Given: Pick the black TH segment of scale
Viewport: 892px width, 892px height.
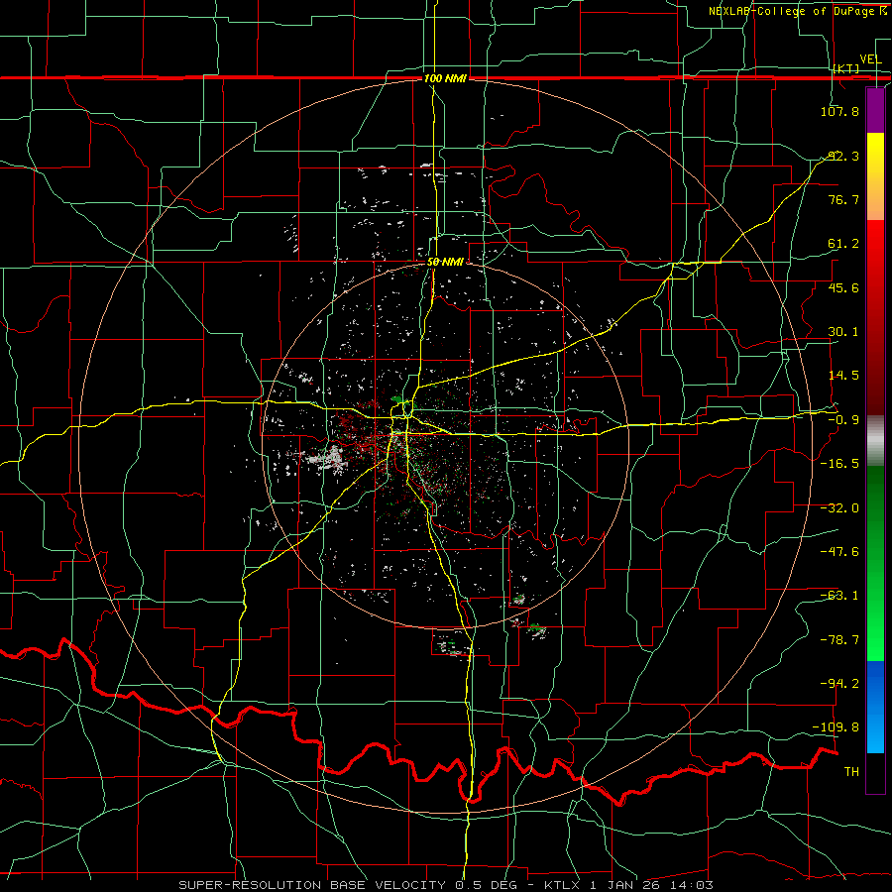Looking at the screenshot, I should (875, 772).
